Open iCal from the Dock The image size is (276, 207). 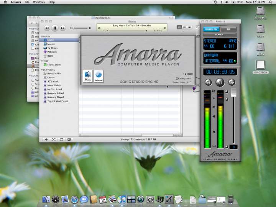(x=103, y=200)
